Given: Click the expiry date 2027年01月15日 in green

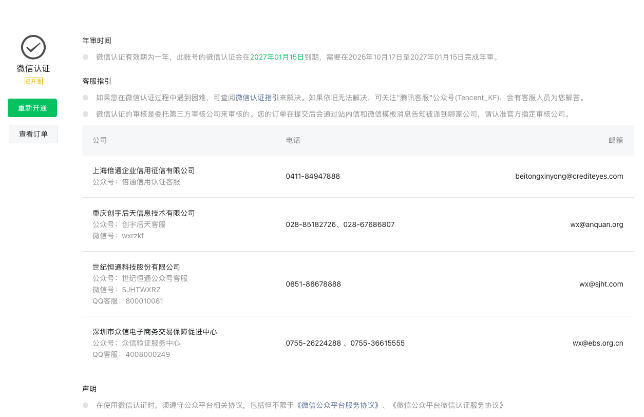Looking at the screenshot, I should coord(277,57).
